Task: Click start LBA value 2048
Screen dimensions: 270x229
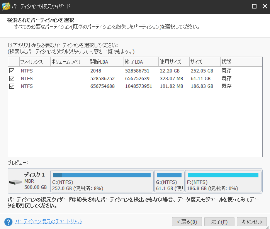Action: pyautogui.click(x=96, y=71)
